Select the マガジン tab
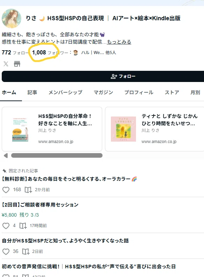The width and height of the screenshot is (204, 277). point(103,92)
